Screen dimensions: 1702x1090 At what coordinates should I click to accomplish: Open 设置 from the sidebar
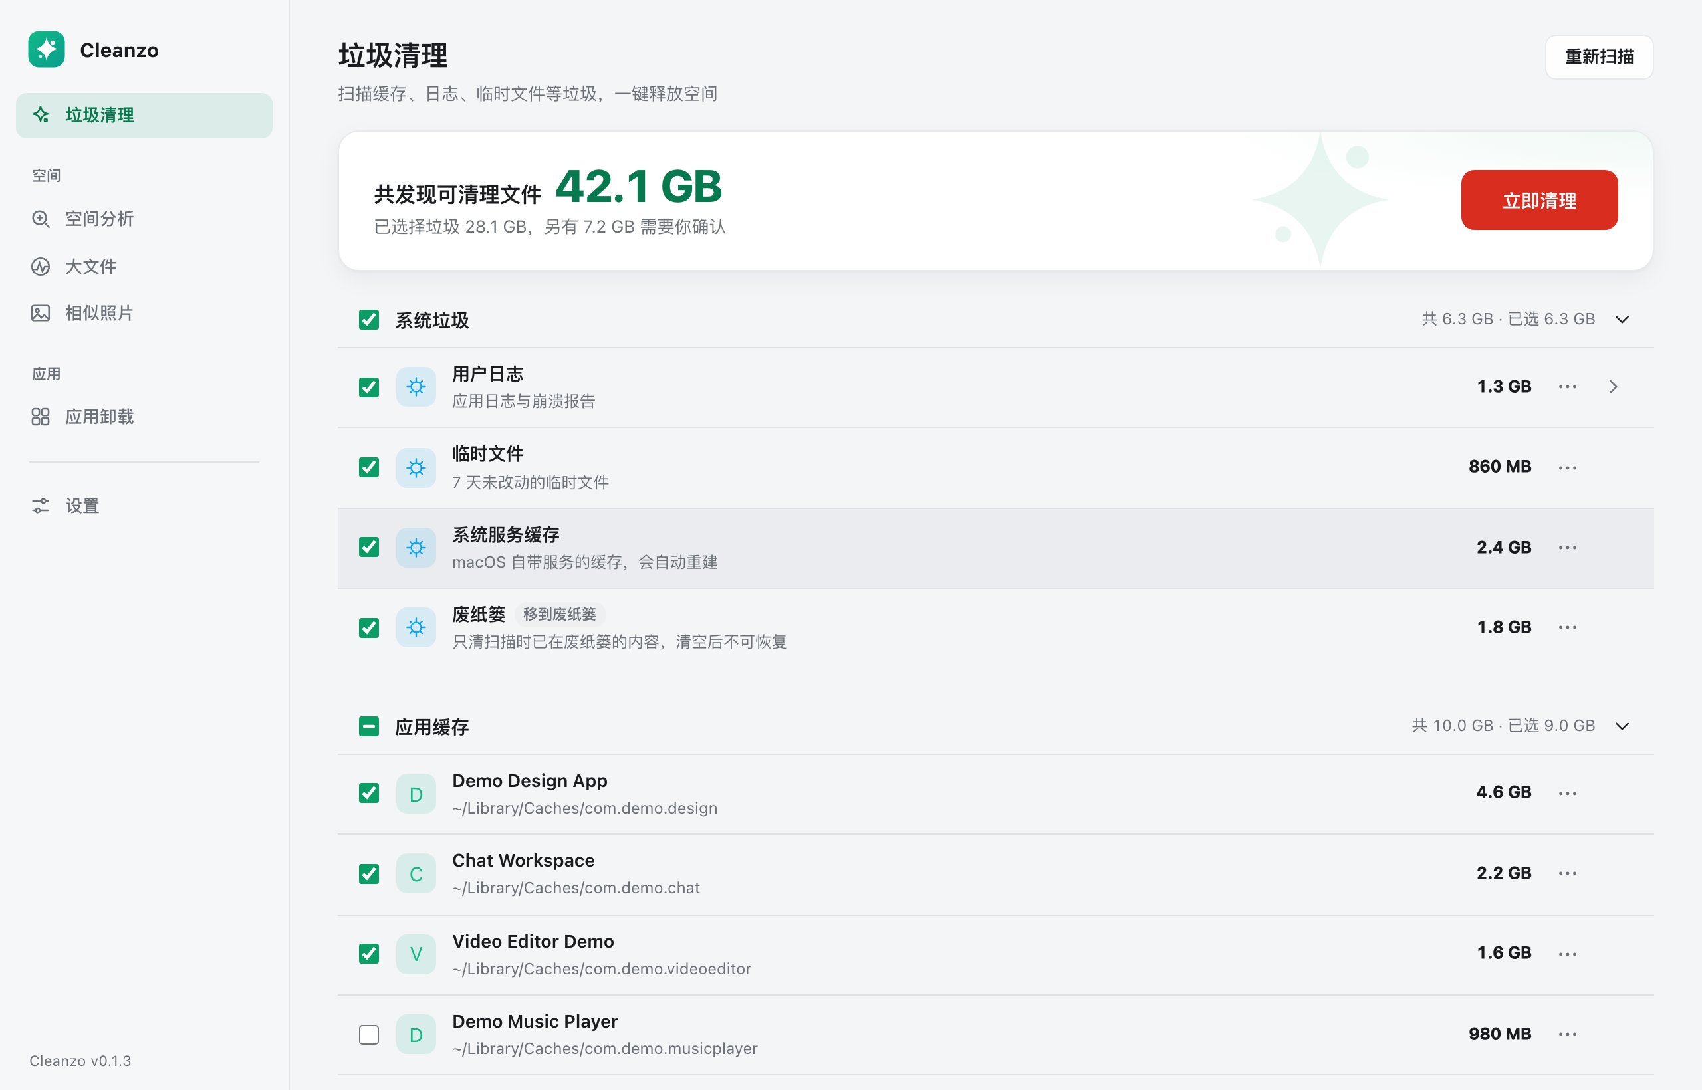tap(144, 505)
